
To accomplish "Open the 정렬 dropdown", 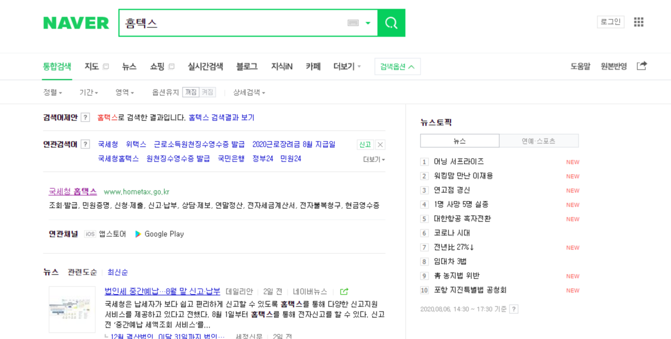I will coord(52,92).
